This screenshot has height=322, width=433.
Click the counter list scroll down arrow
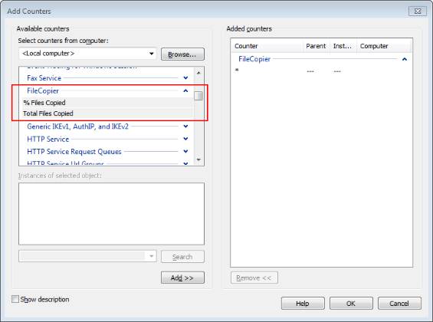pos(198,159)
